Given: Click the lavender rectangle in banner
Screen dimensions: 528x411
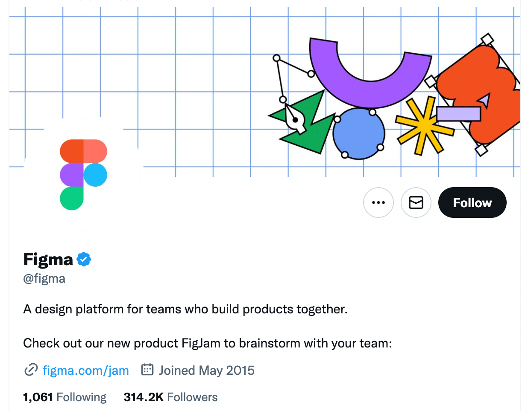Looking at the screenshot, I should [x=458, y=114].
